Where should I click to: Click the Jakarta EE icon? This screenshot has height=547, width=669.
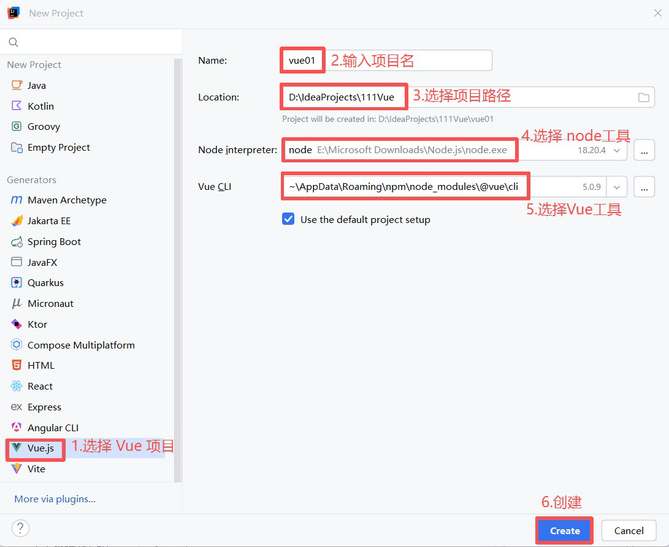(x=17, y=221)
